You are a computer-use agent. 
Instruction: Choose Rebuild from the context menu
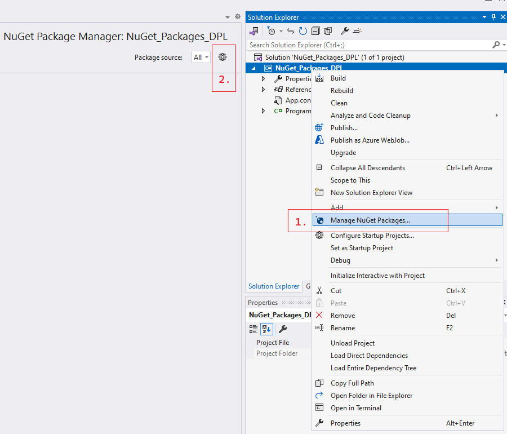[341, 90]
